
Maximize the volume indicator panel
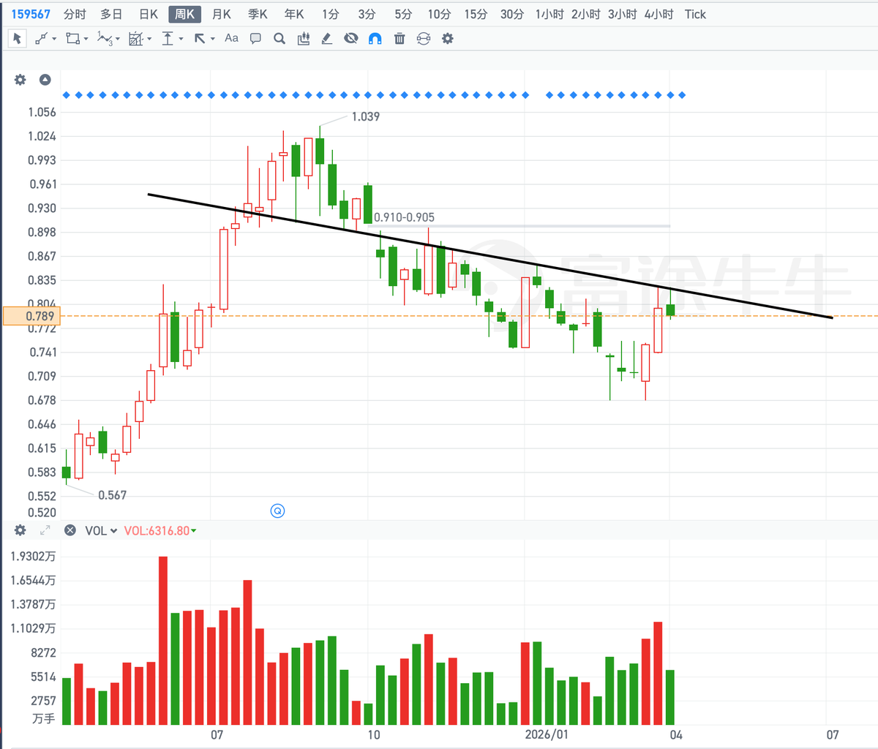pos(45,530)
